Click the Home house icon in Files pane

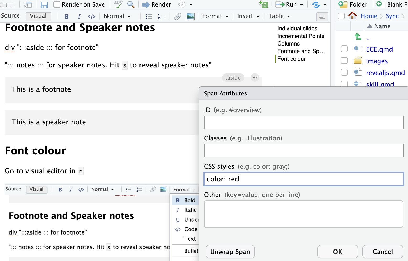pos(352,16)
